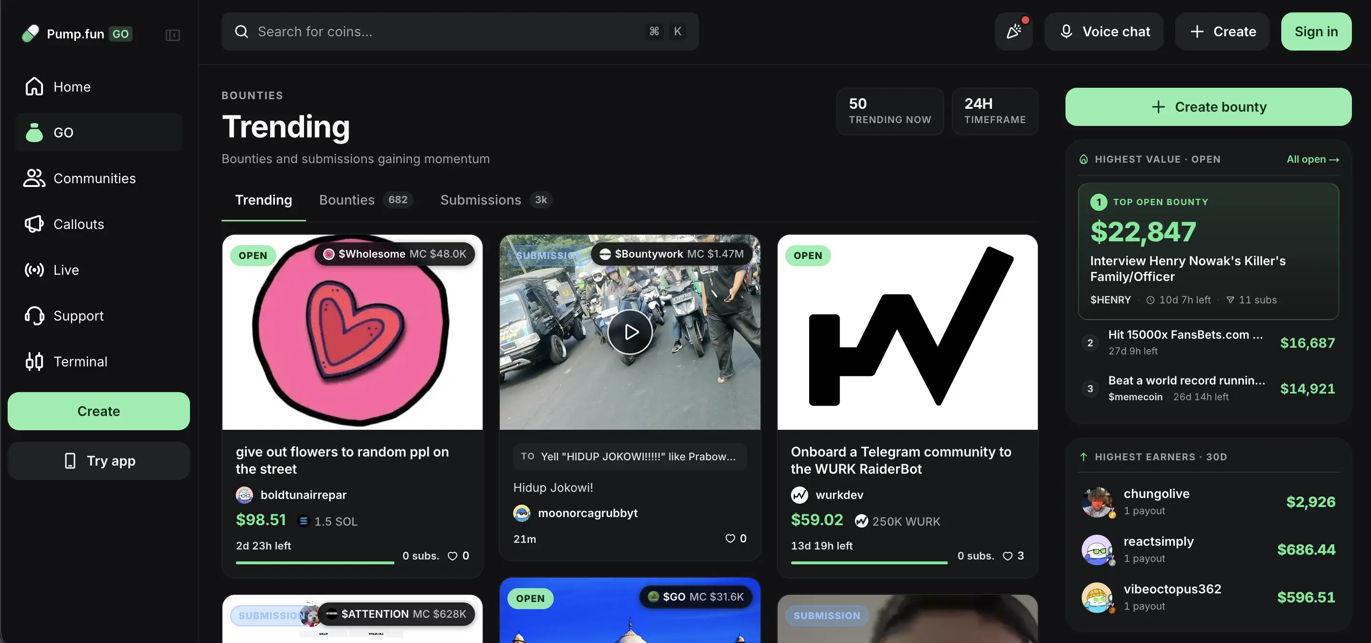This screenshot has width=1371, height=643.
Task: Click the Highest Earners arrow icon
Action: [1083, 457]
